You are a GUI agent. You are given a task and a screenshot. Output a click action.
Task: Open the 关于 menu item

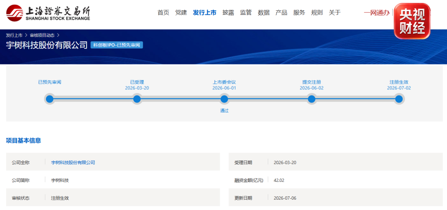click(x=335, y=12)
